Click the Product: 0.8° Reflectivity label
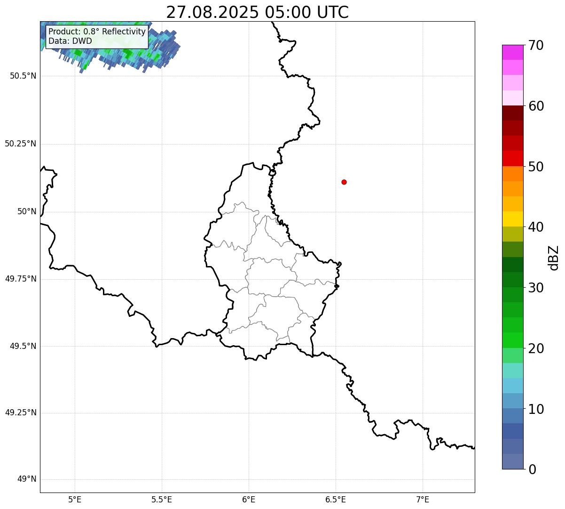 (x=97, y=32)
